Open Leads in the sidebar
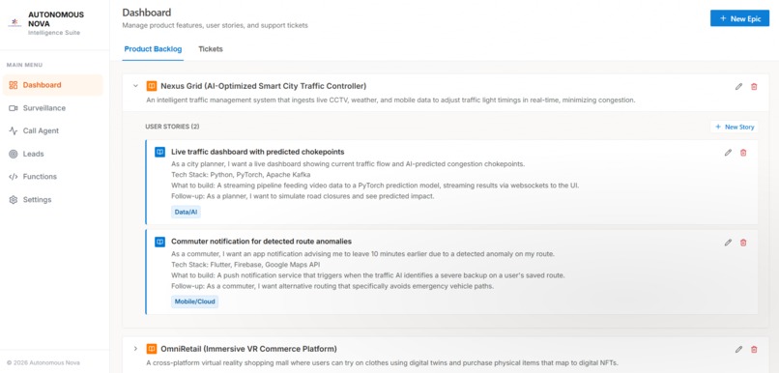 pyautogui.click(x=52, y=154)
